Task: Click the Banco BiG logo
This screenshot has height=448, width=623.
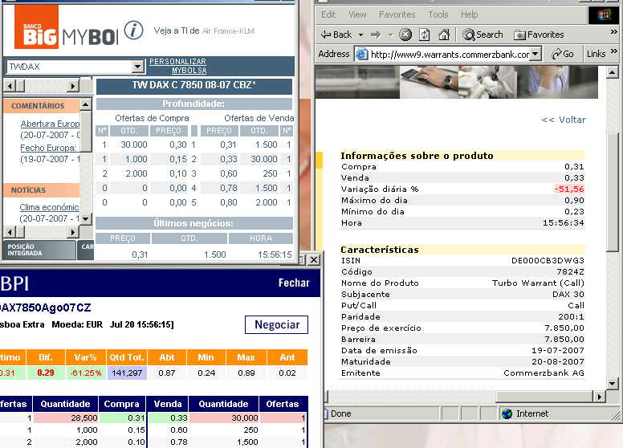Action: point(37,26)
